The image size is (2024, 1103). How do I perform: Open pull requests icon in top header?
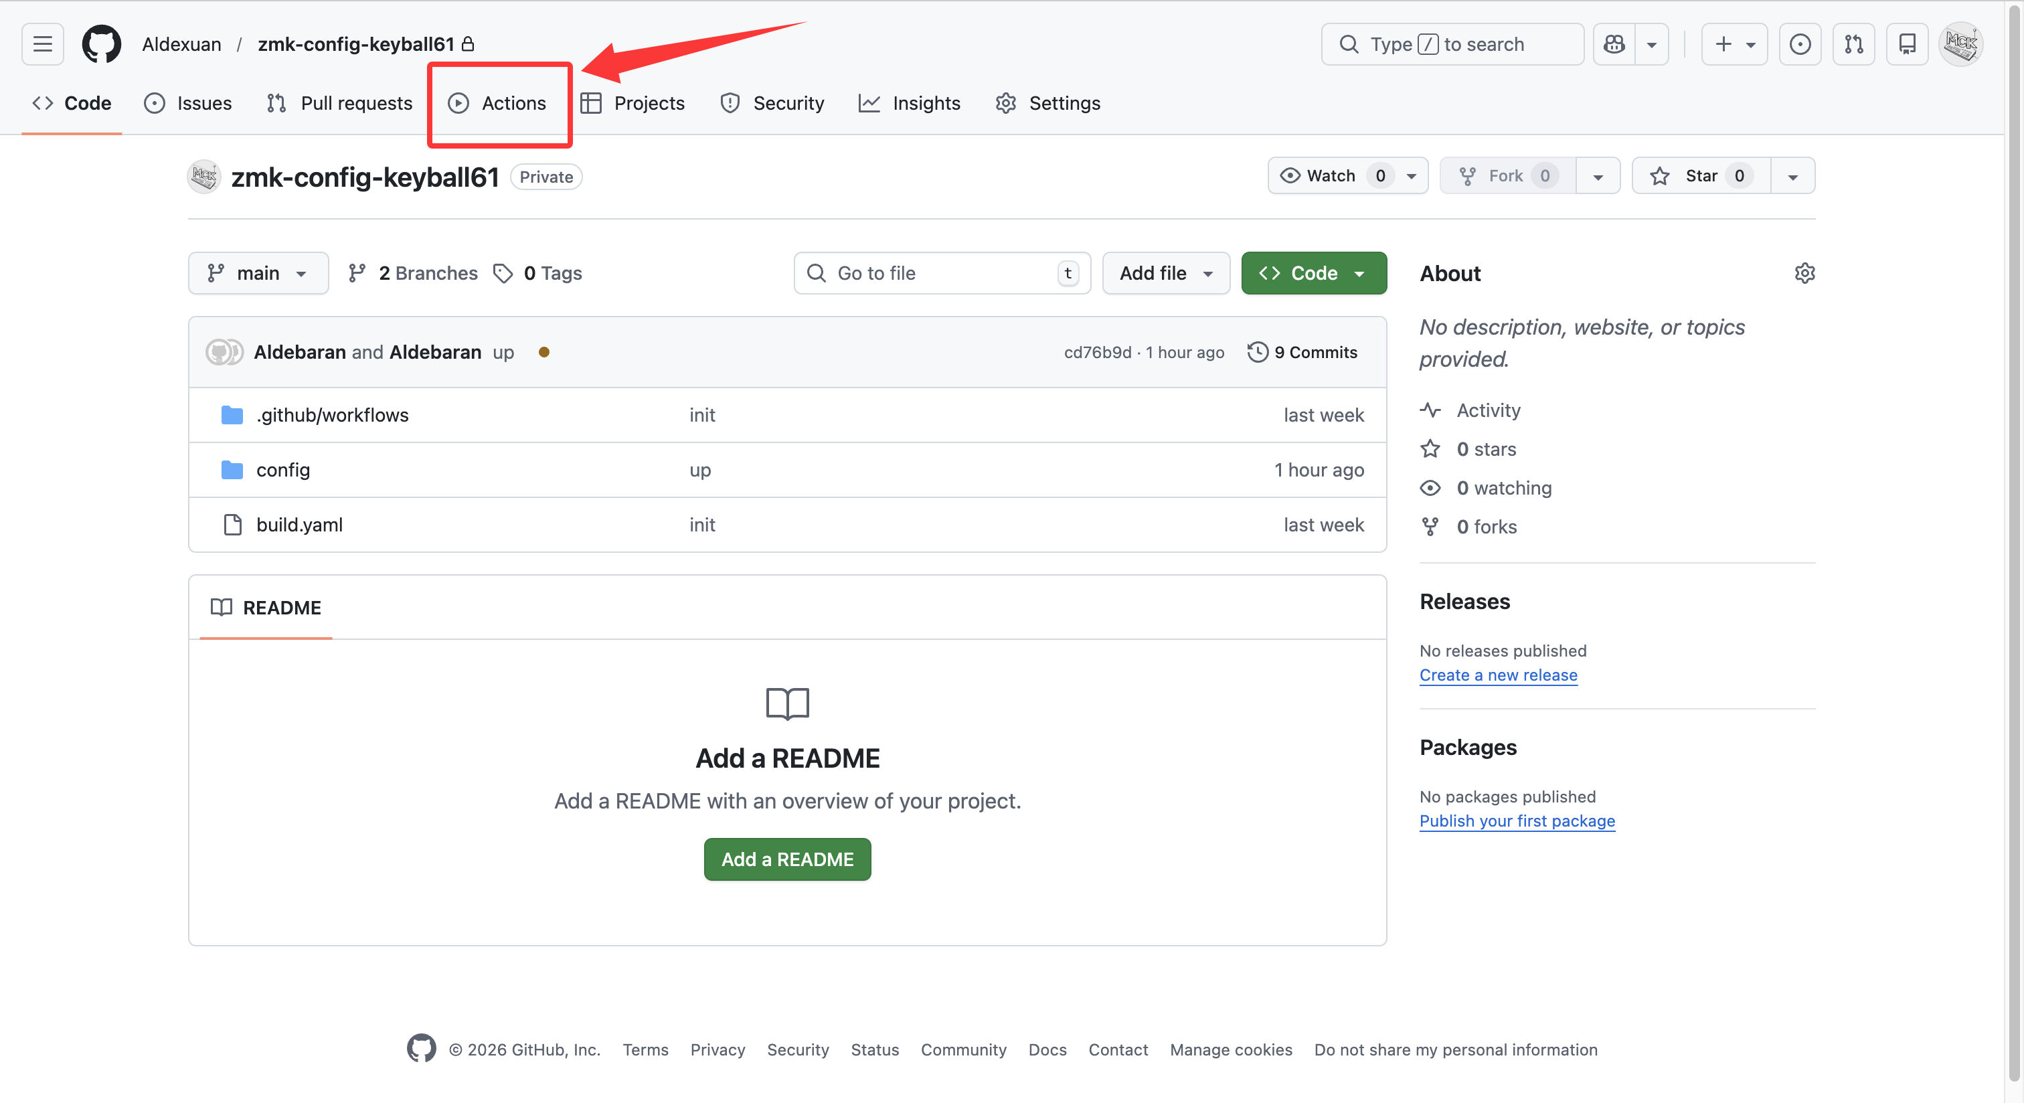click(x=1853, y=44)
